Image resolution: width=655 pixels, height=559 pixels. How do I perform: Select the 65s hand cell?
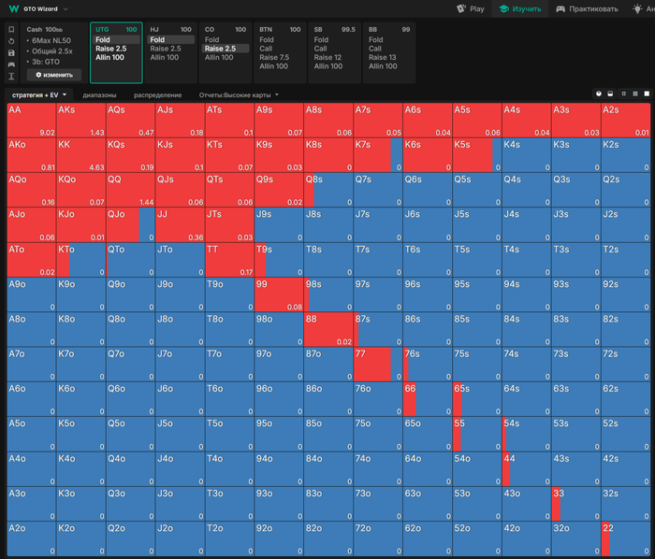477,399
